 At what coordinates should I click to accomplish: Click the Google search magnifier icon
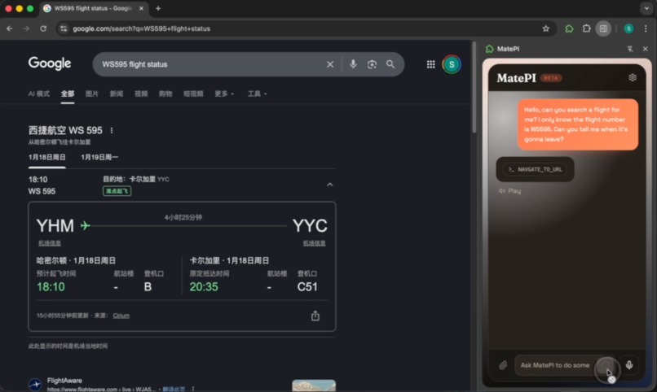click(390, 64)
